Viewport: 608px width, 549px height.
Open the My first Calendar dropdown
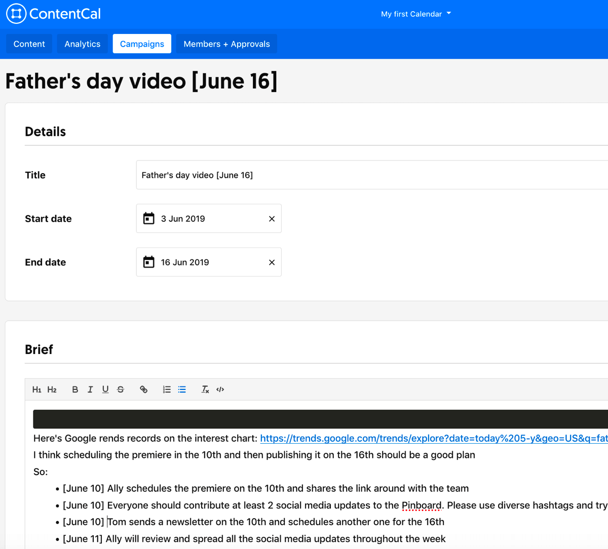(415, 14)
